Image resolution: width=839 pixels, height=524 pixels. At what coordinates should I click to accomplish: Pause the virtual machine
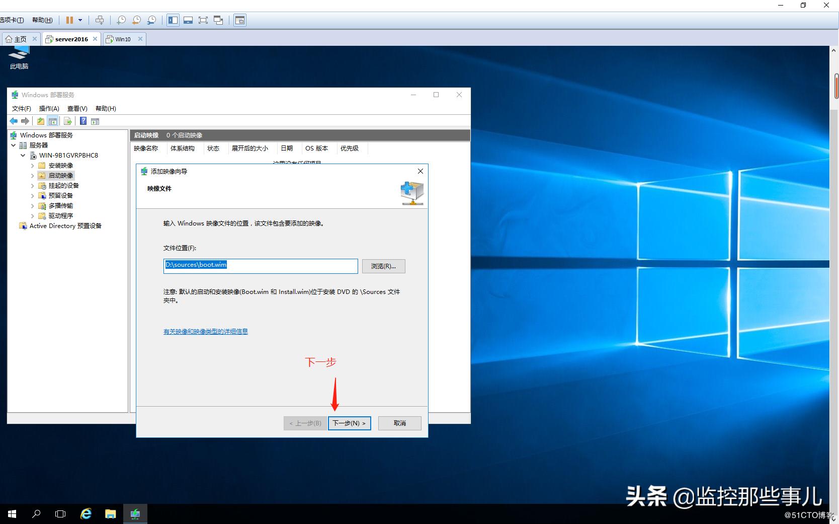[69, 20]
